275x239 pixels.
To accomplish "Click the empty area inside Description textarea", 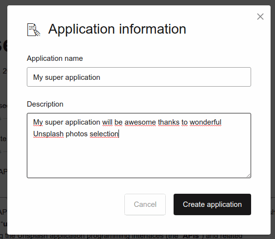I will (x=139, y=158).
